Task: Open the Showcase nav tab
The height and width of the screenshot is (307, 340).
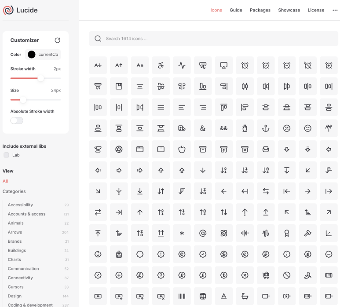Action: (289, 10)
